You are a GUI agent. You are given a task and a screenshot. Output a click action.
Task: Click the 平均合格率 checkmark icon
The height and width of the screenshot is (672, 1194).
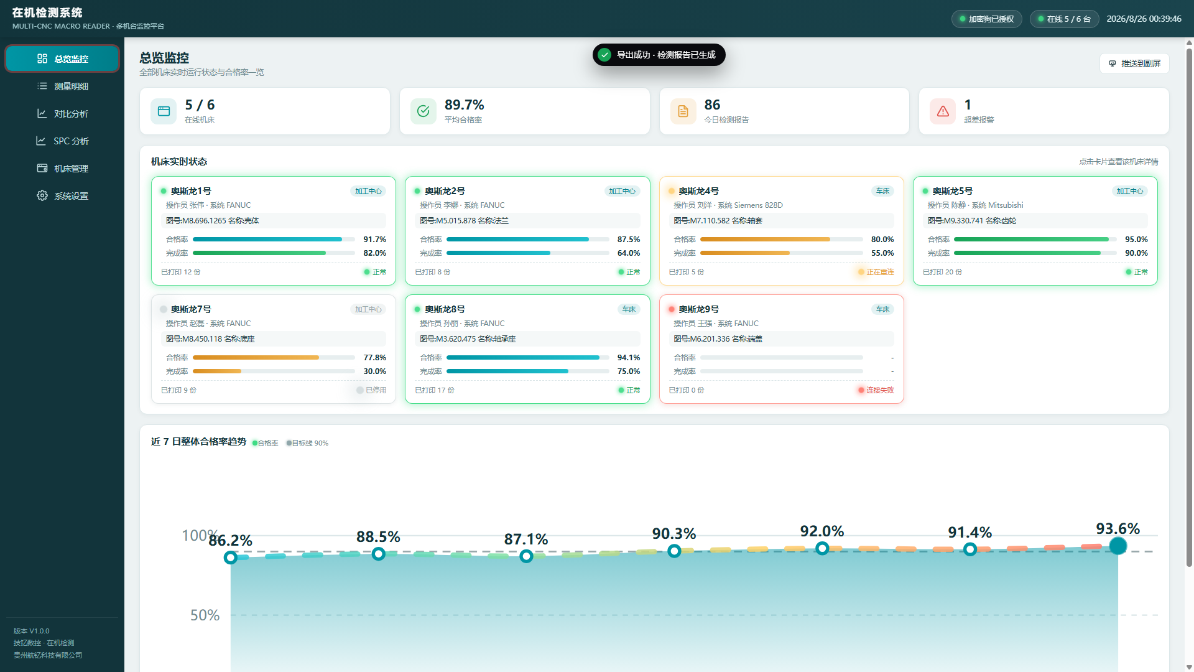click(423, 111)
